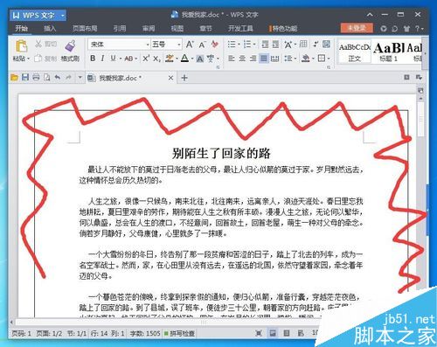Open the WPS 文字 application menu
This screenshot has height=347, width=437.
point(38,15)
